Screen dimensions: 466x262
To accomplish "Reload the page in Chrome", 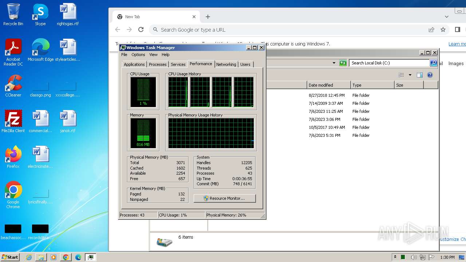I will [141, 30].
